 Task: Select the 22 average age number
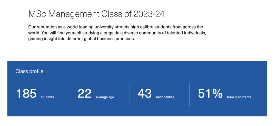pos(85,93)
